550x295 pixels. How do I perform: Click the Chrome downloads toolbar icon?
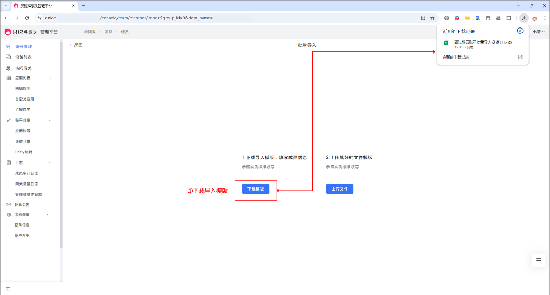coord(524,18)
